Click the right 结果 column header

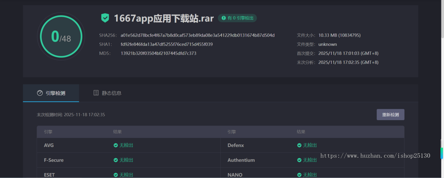tap(301, 132)
